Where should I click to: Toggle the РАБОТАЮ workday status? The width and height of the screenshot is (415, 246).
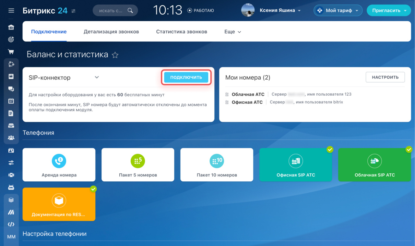pyautogui.click(x=201, y=10)
